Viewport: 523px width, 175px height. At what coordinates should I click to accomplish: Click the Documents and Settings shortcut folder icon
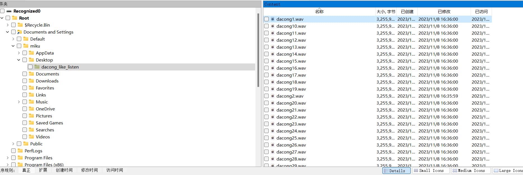(20, 32)
